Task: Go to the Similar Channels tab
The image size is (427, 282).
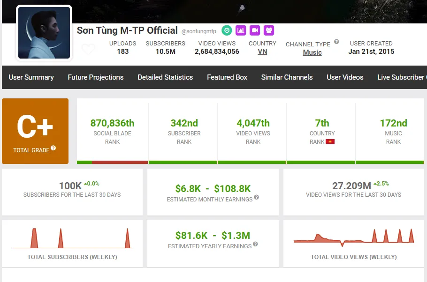Action: [287, 77]
